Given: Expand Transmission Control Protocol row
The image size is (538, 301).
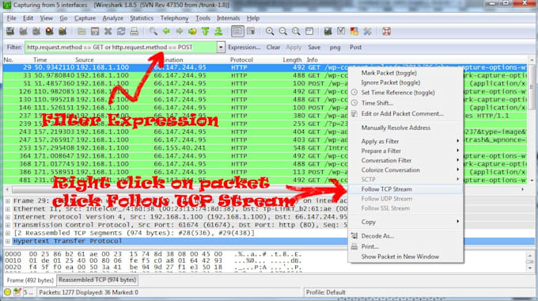Looking at the screenshot, I should point(8,225).
